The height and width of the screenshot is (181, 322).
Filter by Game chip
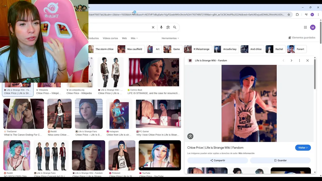click(173, 49)
